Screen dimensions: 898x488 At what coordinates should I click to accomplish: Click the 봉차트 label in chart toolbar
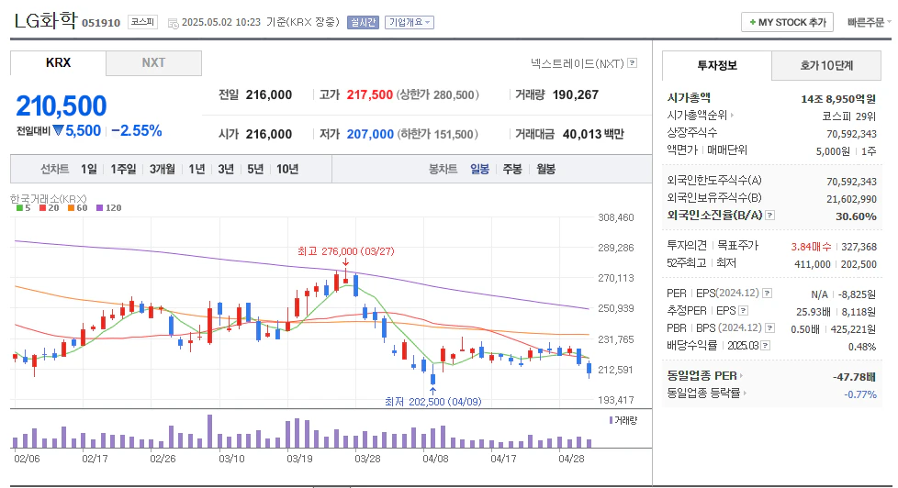click(443, 169)
